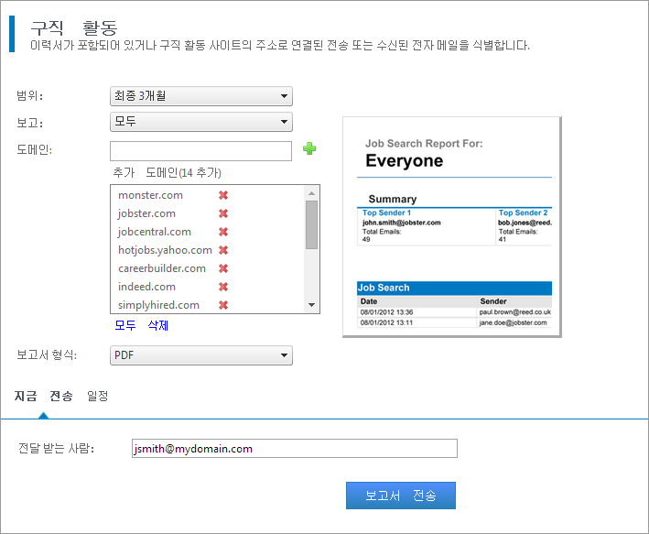
Task: Delete hotjobs.yahoo.com with red X icon
Action: click(x=223, y=250)
